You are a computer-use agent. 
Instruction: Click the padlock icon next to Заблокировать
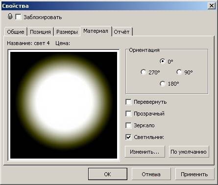pyautogui.click(x=10, y=16)
